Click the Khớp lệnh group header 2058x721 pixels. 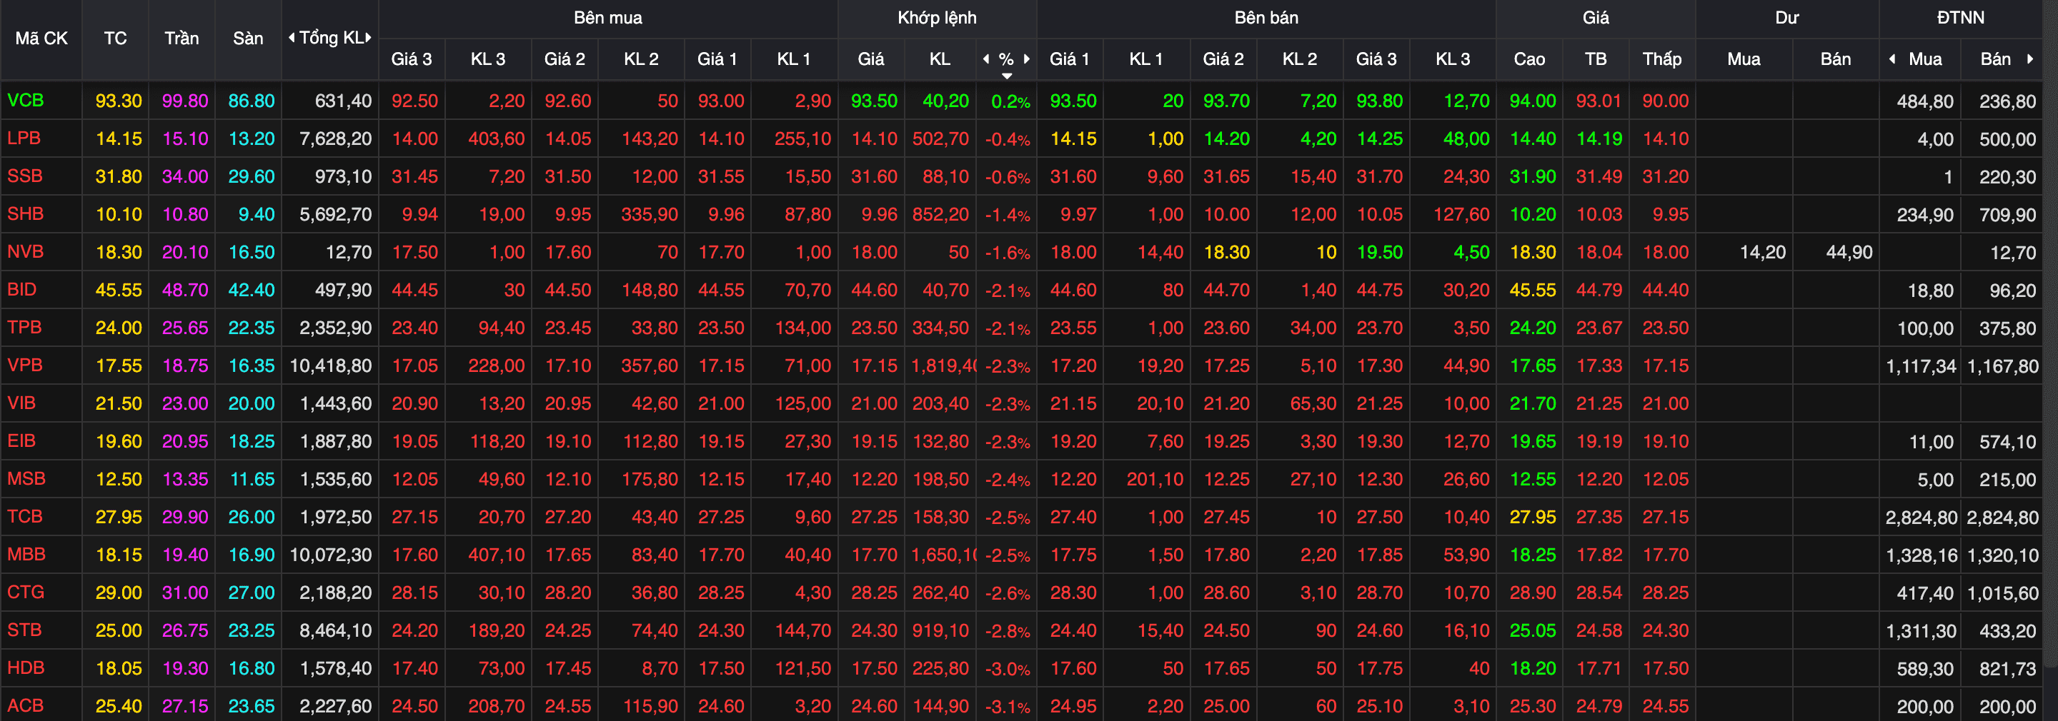937,18
